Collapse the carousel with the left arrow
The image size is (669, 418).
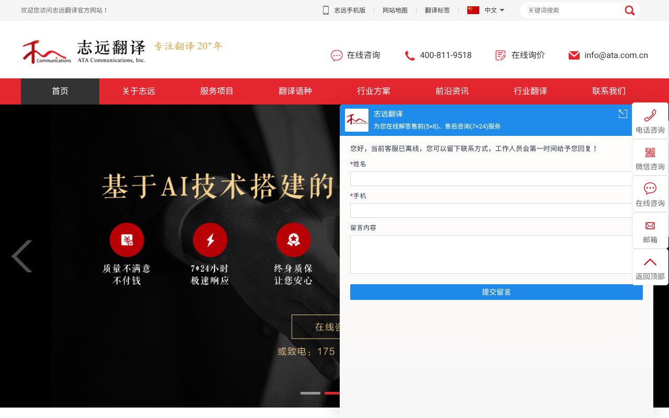(x=22, y=256)
